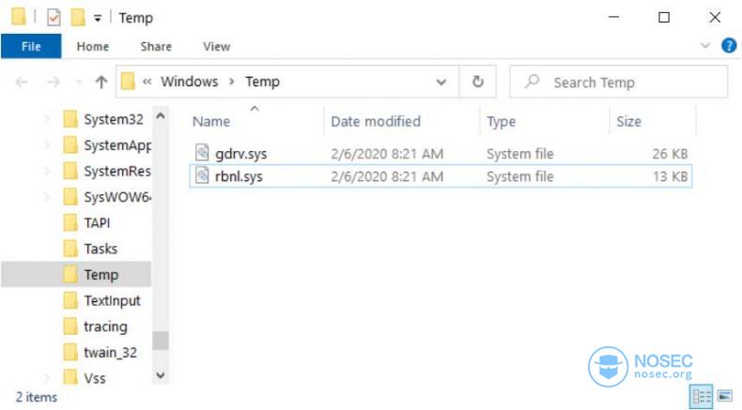Click the navigation pane scrollbar thumb

(161, 341)
